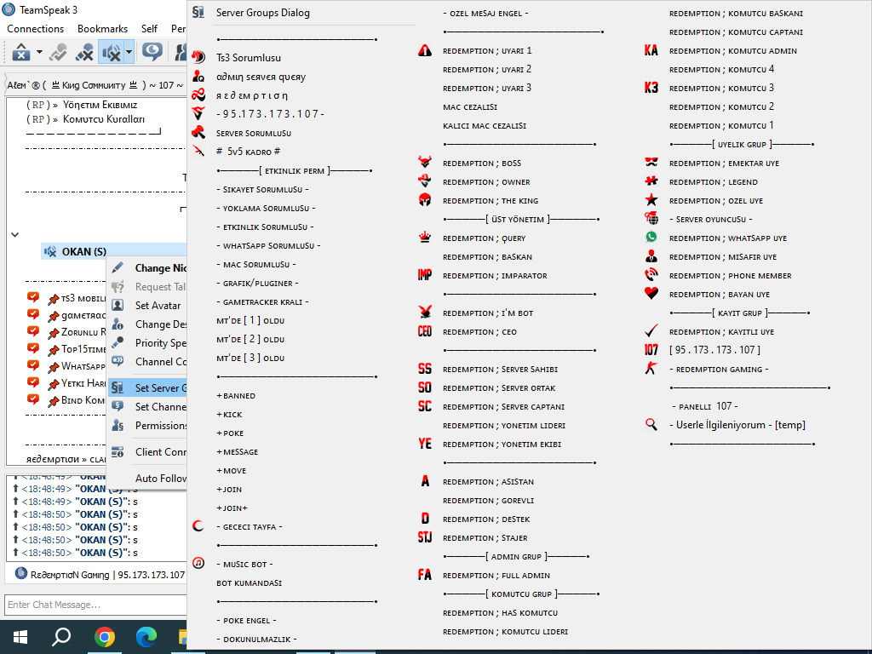Image resolution: width=872 pixels, height=654 pixels.
Task: Click the Emektar Uye mustache icon
Action: (651, 163)
